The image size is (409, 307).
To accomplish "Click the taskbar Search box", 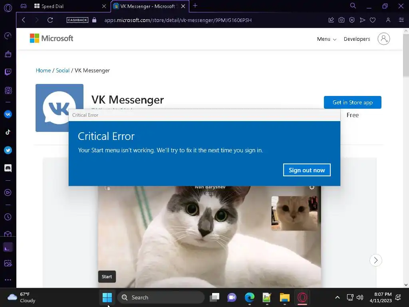I will [161, 297].
